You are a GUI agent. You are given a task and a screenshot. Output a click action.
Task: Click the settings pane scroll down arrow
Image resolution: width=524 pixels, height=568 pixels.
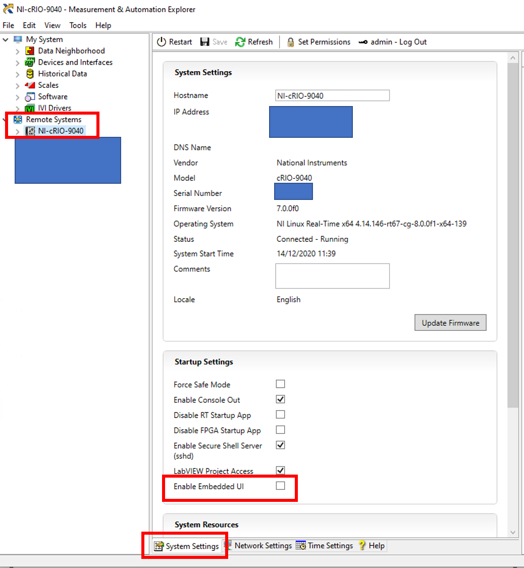(x=513, y=532)
